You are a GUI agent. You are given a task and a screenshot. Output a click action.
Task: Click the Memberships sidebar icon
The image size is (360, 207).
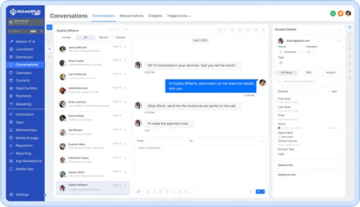tap(11, 130)
